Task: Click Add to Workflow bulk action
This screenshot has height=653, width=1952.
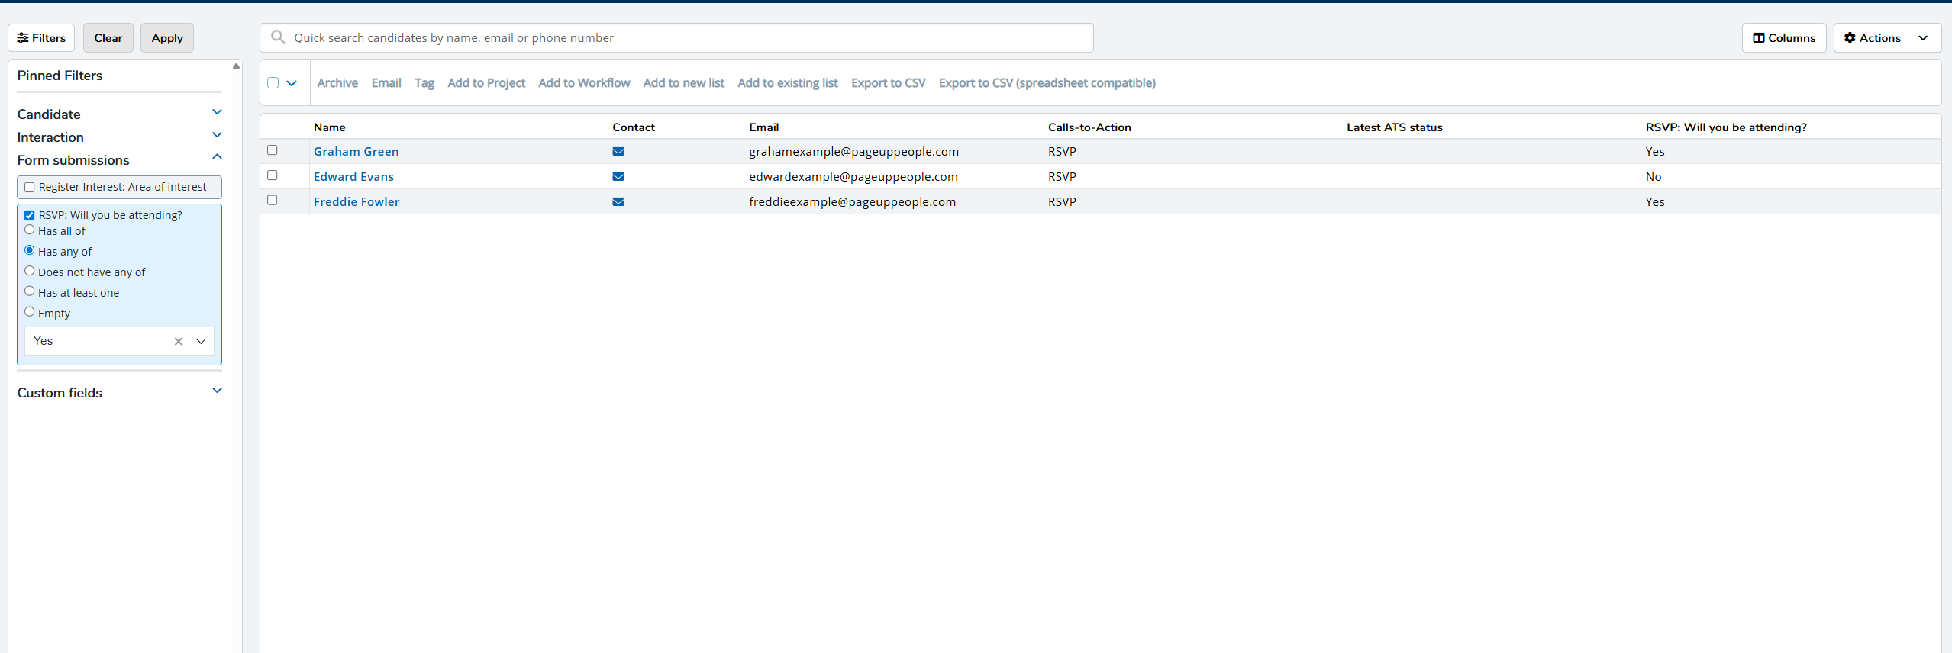Action: point(584,82)
